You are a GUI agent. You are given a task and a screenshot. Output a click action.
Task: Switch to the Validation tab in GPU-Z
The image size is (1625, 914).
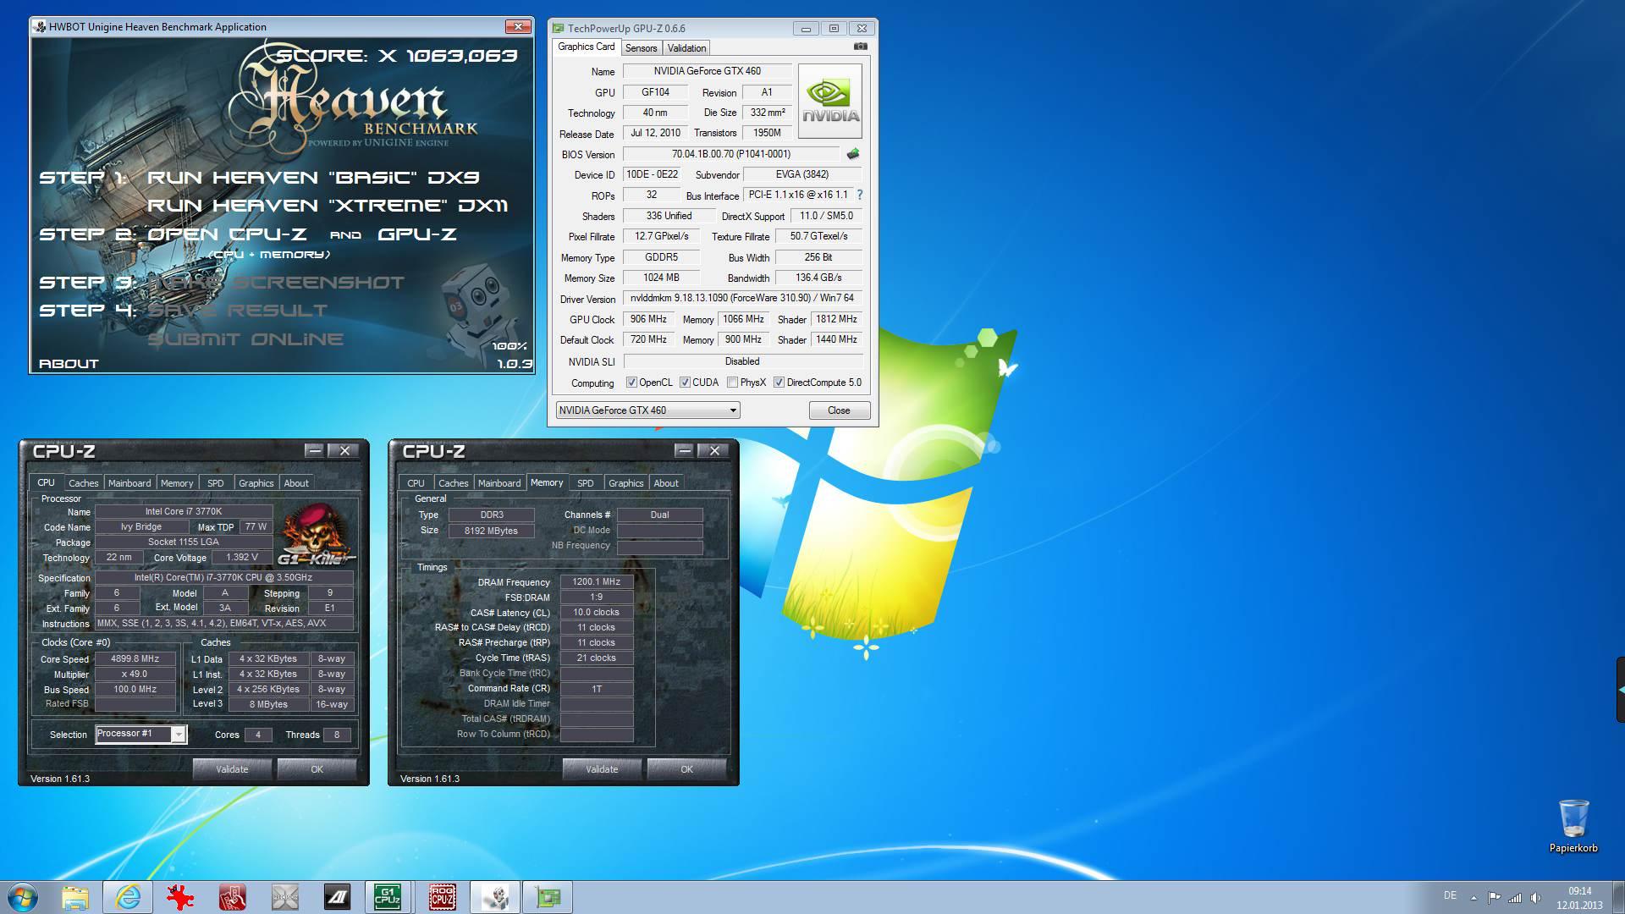coord(686,48)
